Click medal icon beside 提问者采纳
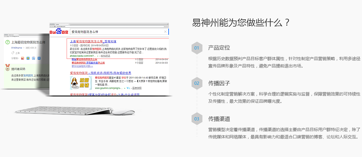 (x=8, y=68)
